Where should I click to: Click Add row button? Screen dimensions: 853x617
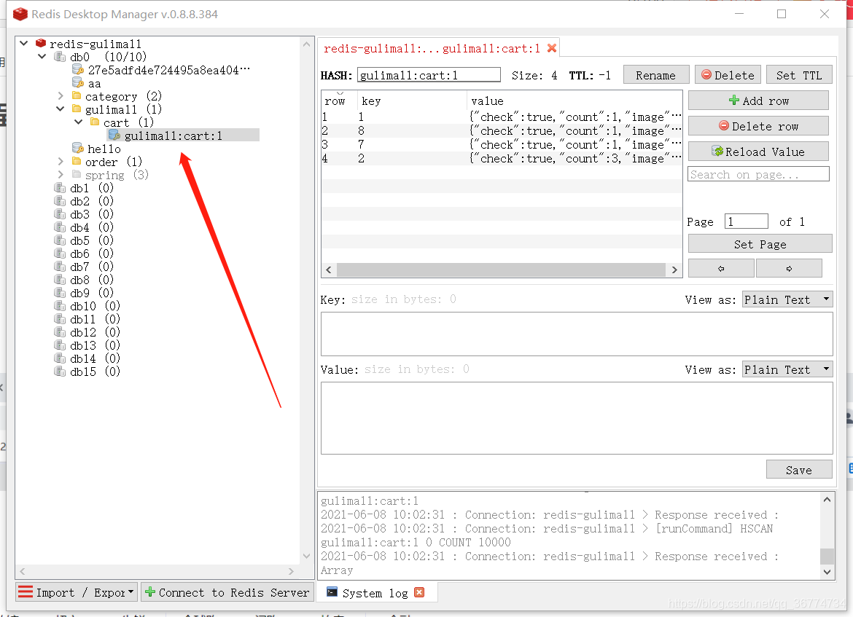click(758, 101)
